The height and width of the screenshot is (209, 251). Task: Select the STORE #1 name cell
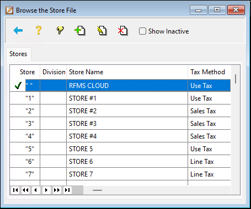coord(127,98)
